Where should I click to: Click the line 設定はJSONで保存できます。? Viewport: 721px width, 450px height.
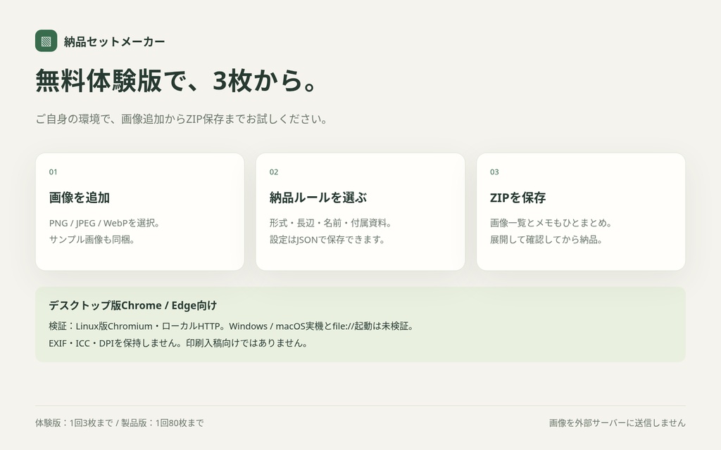pos(328,240)
